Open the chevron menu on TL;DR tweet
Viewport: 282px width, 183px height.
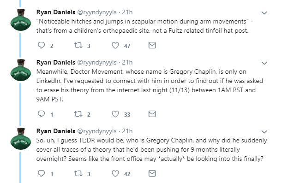coord(264,132)
